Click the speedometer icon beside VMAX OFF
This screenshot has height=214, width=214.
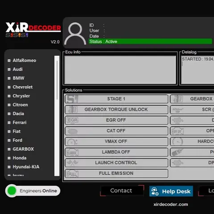click(x=72, y=142)
